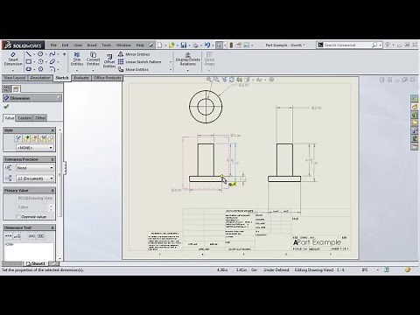
Task: Click the top circular view in the drawing
Action: pyautogui.click(x=206, y=107)
